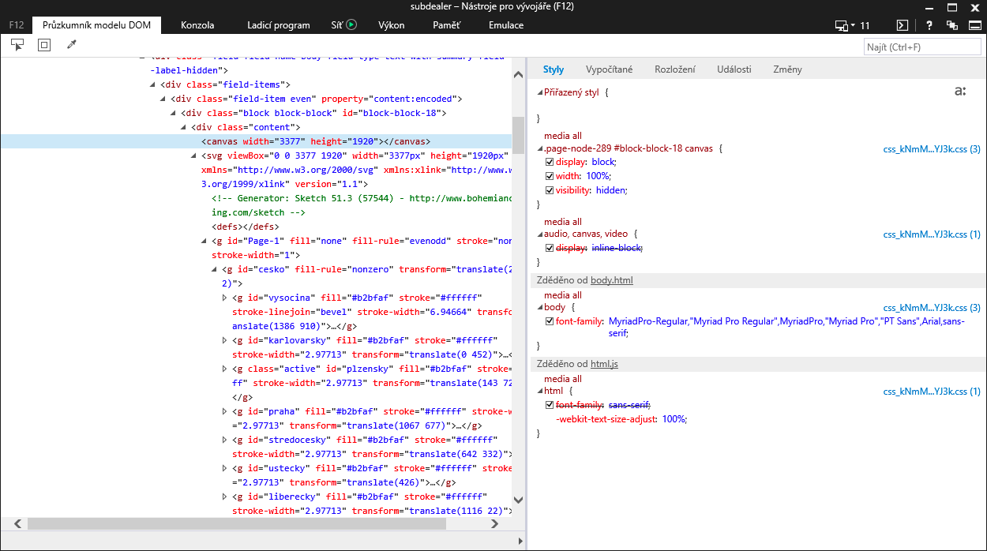Open the Vypočítané styles tab
The height and width of the screenshot is (551, 987).
pyautogui.click(x=609, y=69)
